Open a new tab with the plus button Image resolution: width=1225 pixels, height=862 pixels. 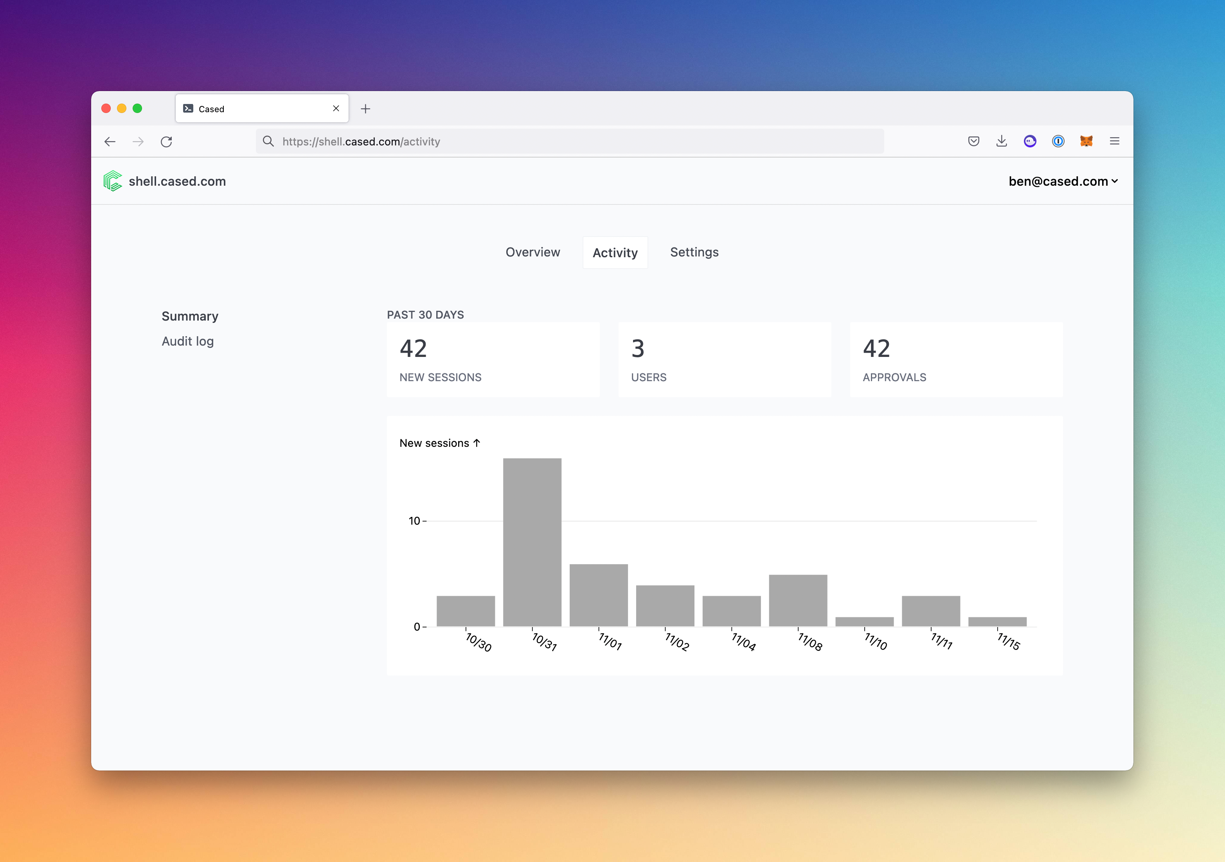click(365, 109)
